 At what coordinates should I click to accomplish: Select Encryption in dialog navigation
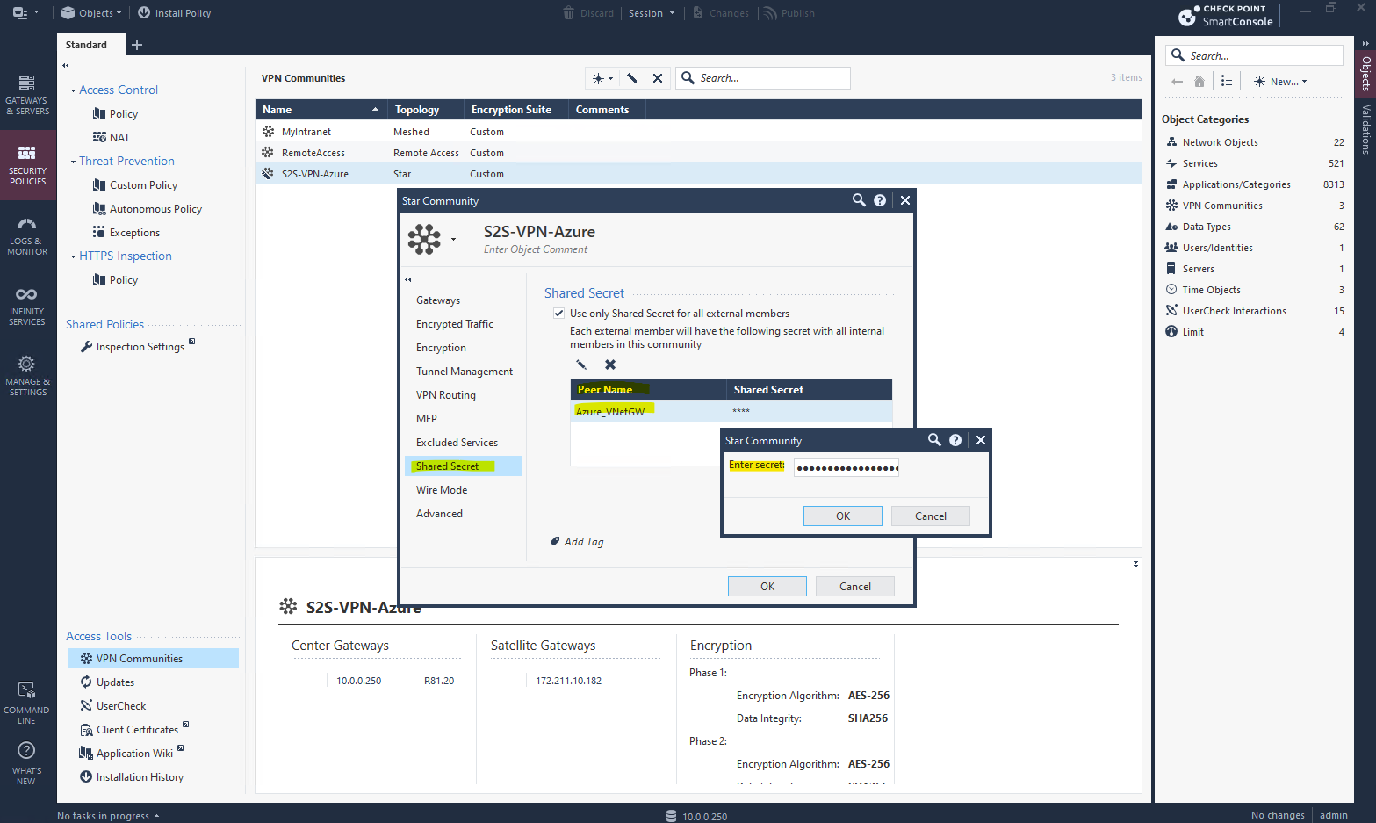pyautogui.click(x=441, y=348)
